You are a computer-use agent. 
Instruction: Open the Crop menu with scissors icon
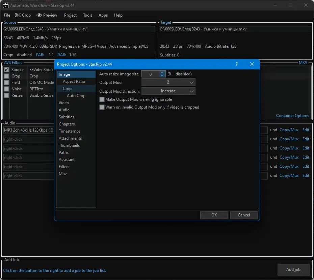tap(23, 15)
